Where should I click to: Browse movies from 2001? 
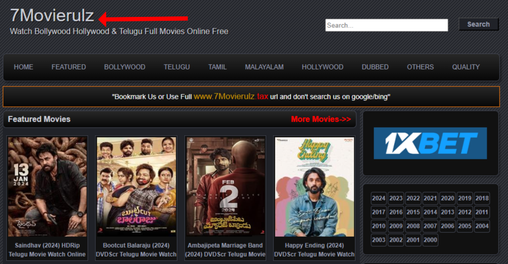(413, 240)
